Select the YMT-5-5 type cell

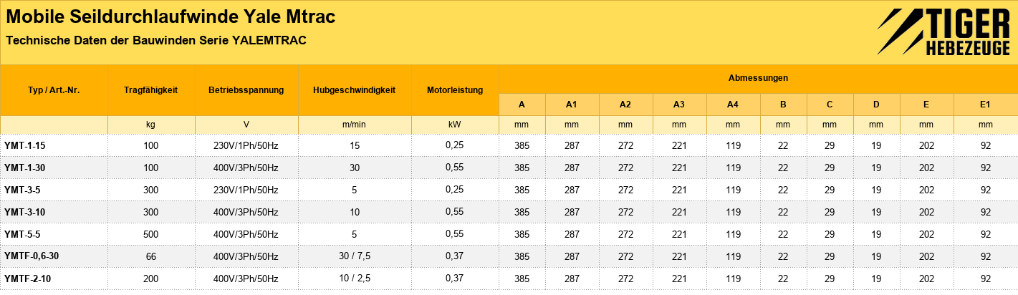point(54,234)
